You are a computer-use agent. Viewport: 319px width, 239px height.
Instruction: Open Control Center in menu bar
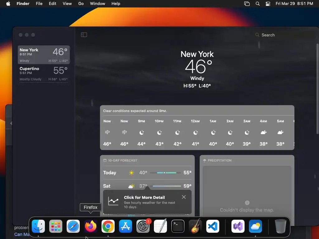268,4
